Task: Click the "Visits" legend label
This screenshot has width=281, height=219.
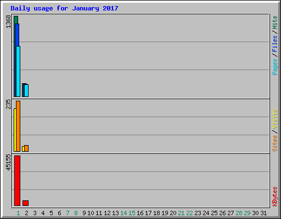Action: point(274,119)
